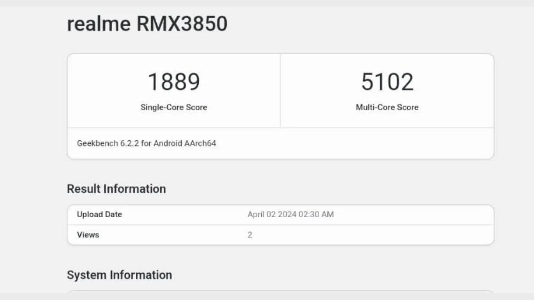Select the RMX3850 model number in heading

(x=182, y=24)
